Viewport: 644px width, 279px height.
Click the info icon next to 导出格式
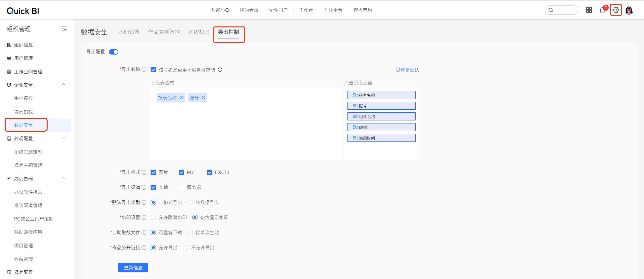click(144, 172)
